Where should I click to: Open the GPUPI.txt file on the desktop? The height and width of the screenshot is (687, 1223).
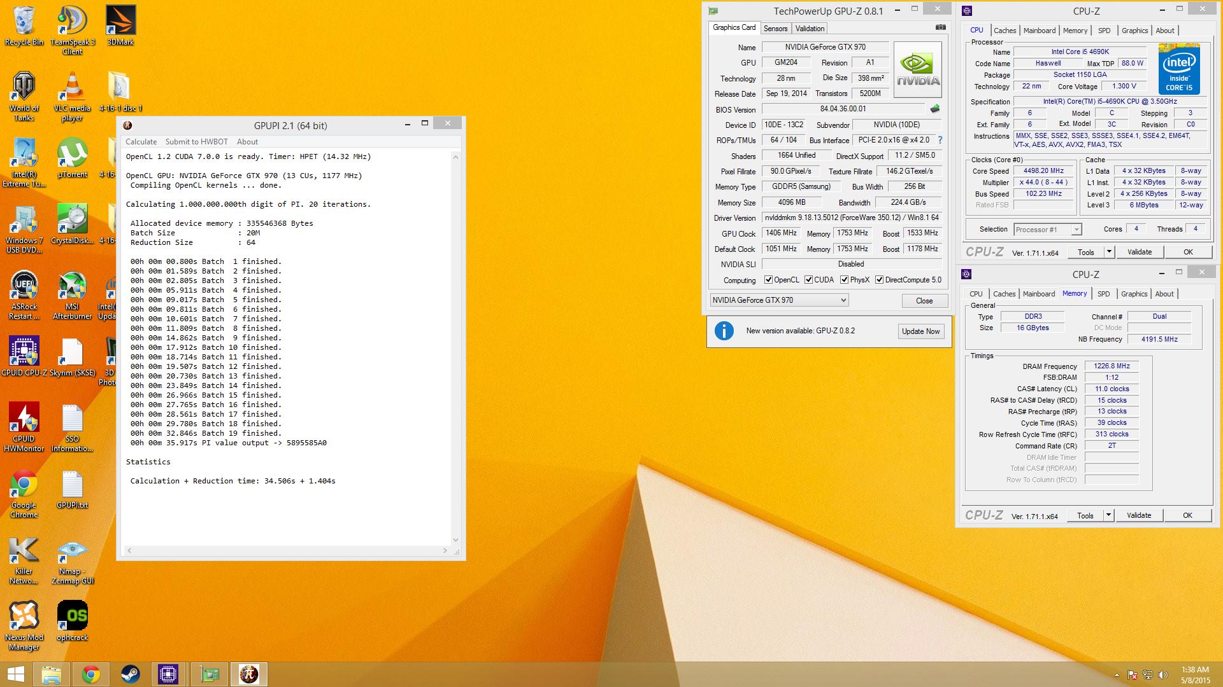pyautogui.click(x=72, y=489)
